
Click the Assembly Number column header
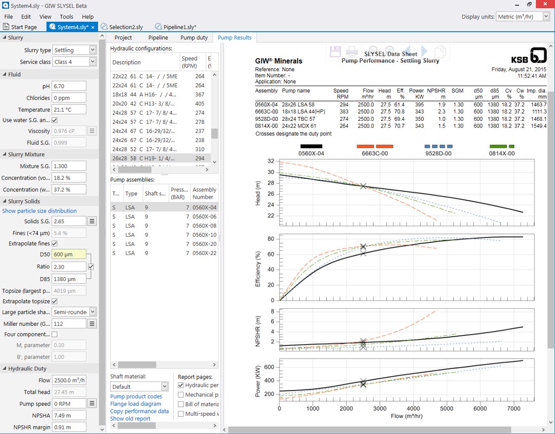[x=204, y=193]
